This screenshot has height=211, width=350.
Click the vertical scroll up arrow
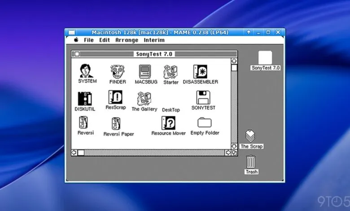pos(234,61)
